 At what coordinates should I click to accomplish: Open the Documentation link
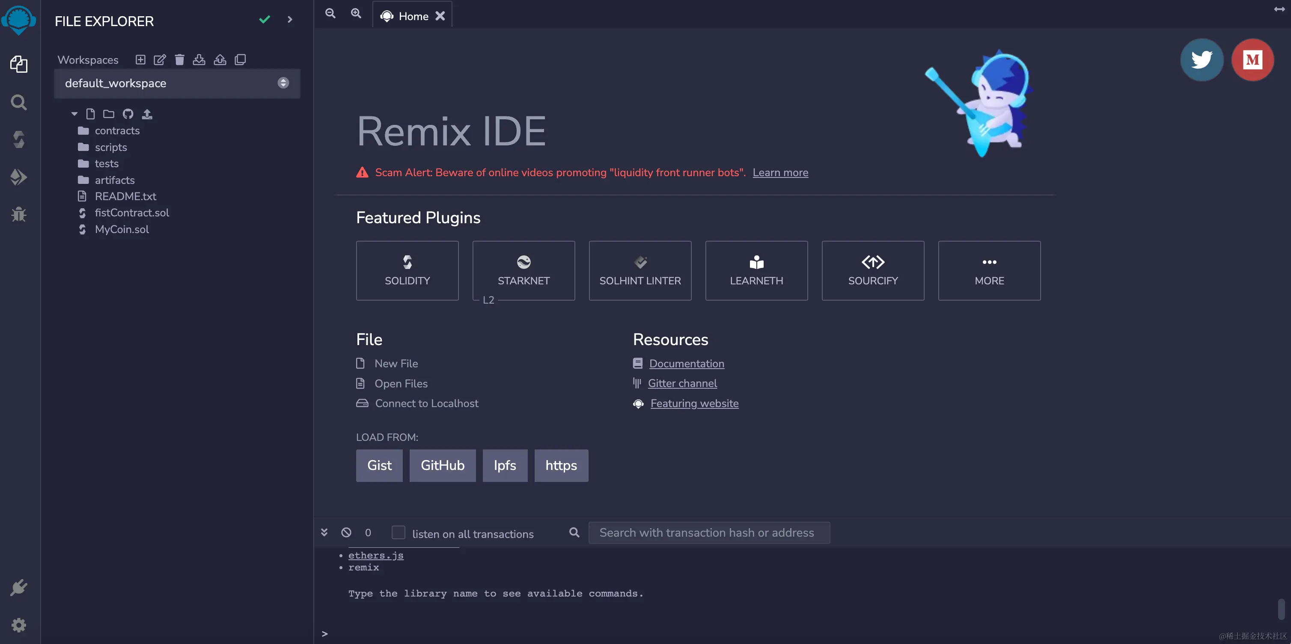(x=686, y=363)
